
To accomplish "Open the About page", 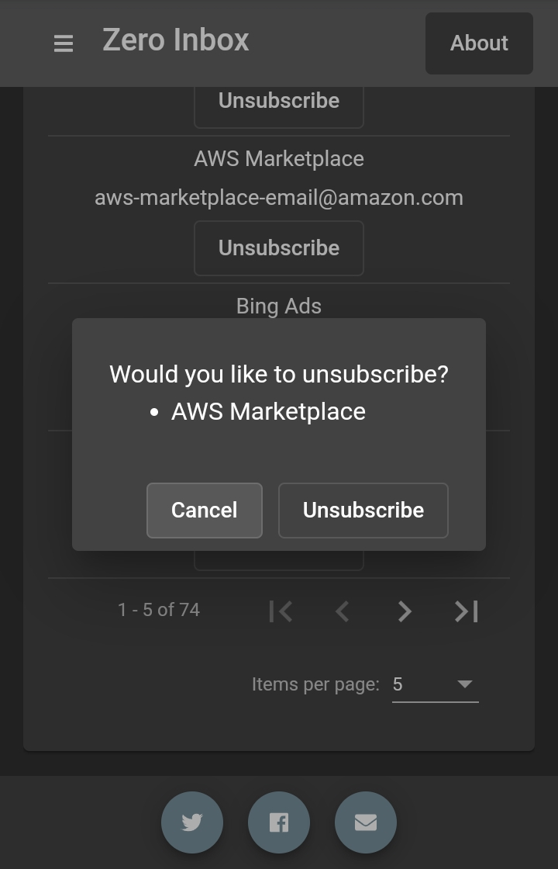I will (479, 43).
